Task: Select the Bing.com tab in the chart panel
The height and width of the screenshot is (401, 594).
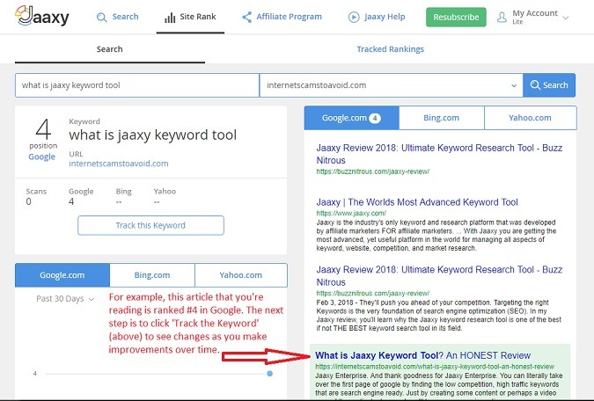Action: [x=152, y=275]
